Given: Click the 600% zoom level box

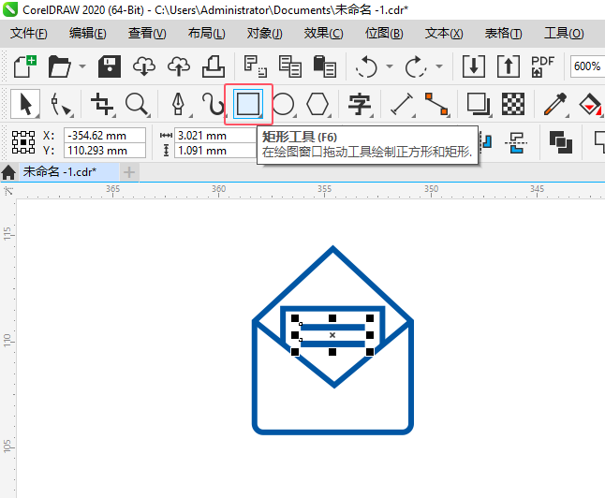Looking at the screenshot, I should (x=587, y=66).
